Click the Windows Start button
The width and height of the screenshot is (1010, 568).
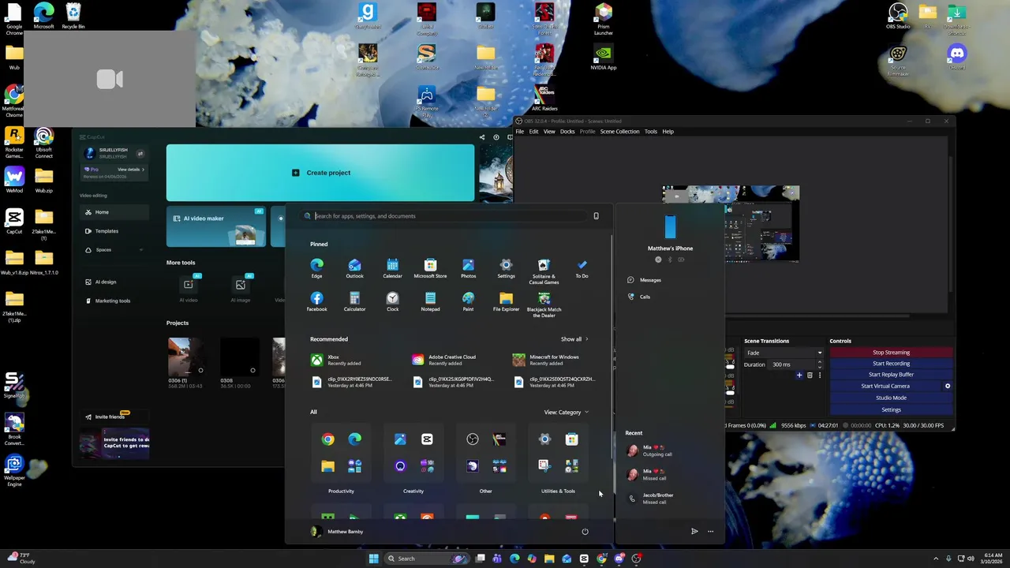[x=373, y=559]
